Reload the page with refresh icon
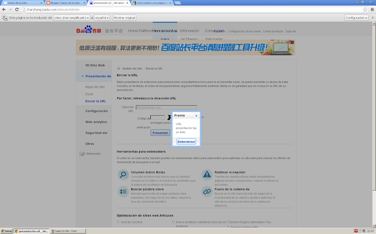This screenshot has width=376, height=234. pos(17,10)
